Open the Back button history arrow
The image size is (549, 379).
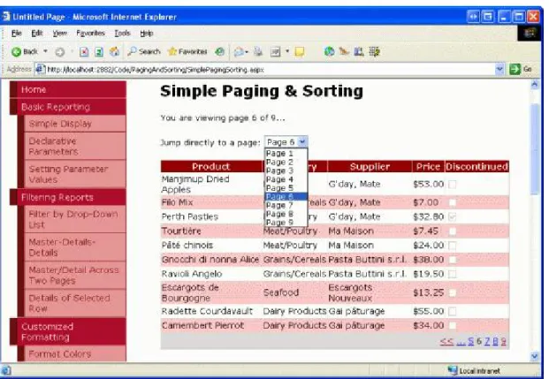(45, 51)
